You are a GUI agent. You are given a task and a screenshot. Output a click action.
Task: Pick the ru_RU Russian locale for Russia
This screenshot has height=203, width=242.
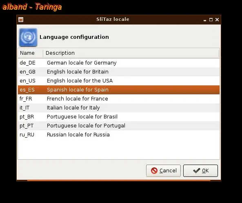(119, 134)
